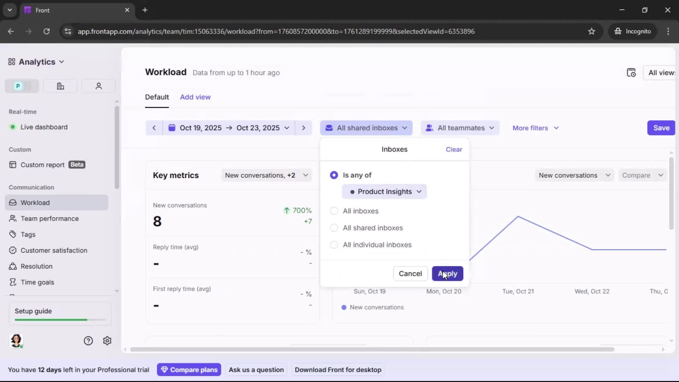
Task: Select the individual teammate view icon
Action: [98, 86]
